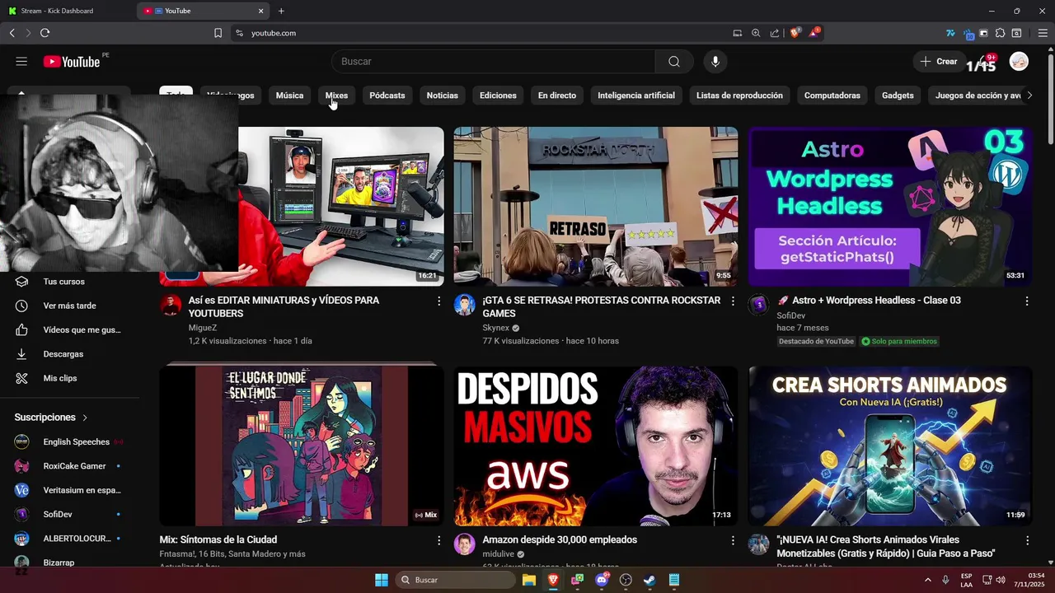Viewport: 1055px width, 593px height.
Task: Open Brave Shields lion icon
Action: click(795, 33)
